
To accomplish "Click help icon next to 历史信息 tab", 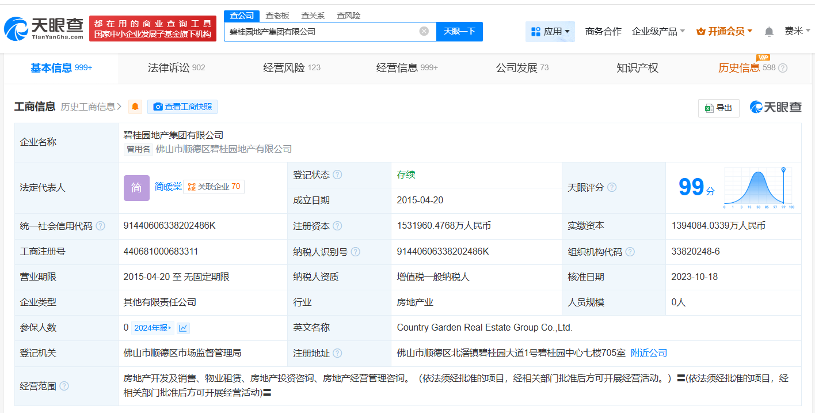I will point(783,68).
